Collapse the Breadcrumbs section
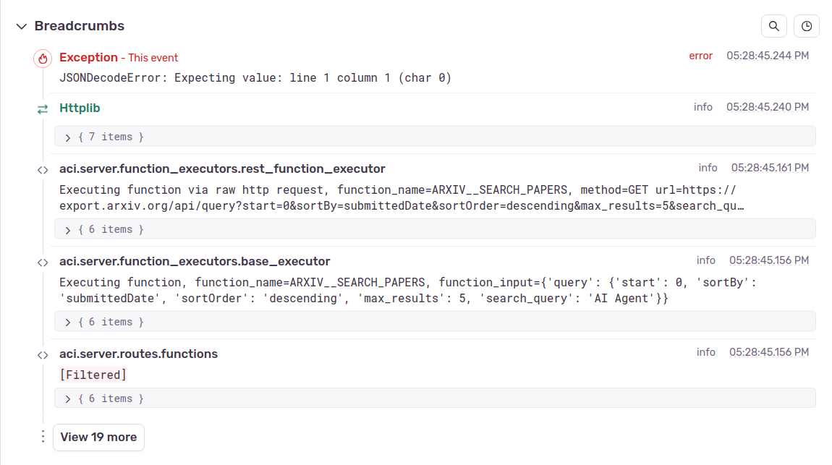The height and width of the screenshot is (465, 832). [21, 27]
